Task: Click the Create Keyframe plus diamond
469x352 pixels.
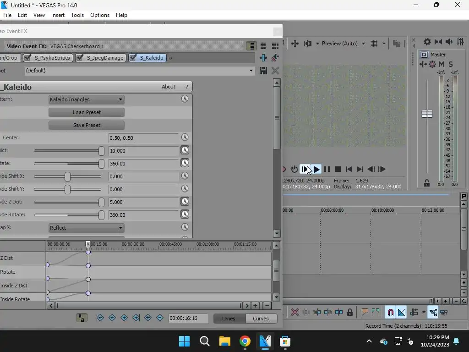Action: (x=148, y=318)
